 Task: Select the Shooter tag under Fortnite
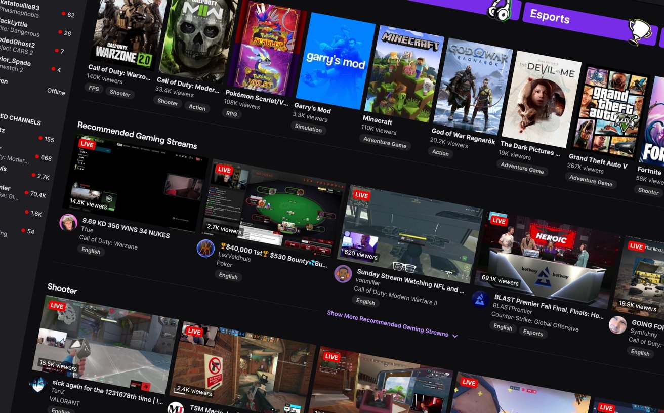pyautogui.click(x=648, y=191)
